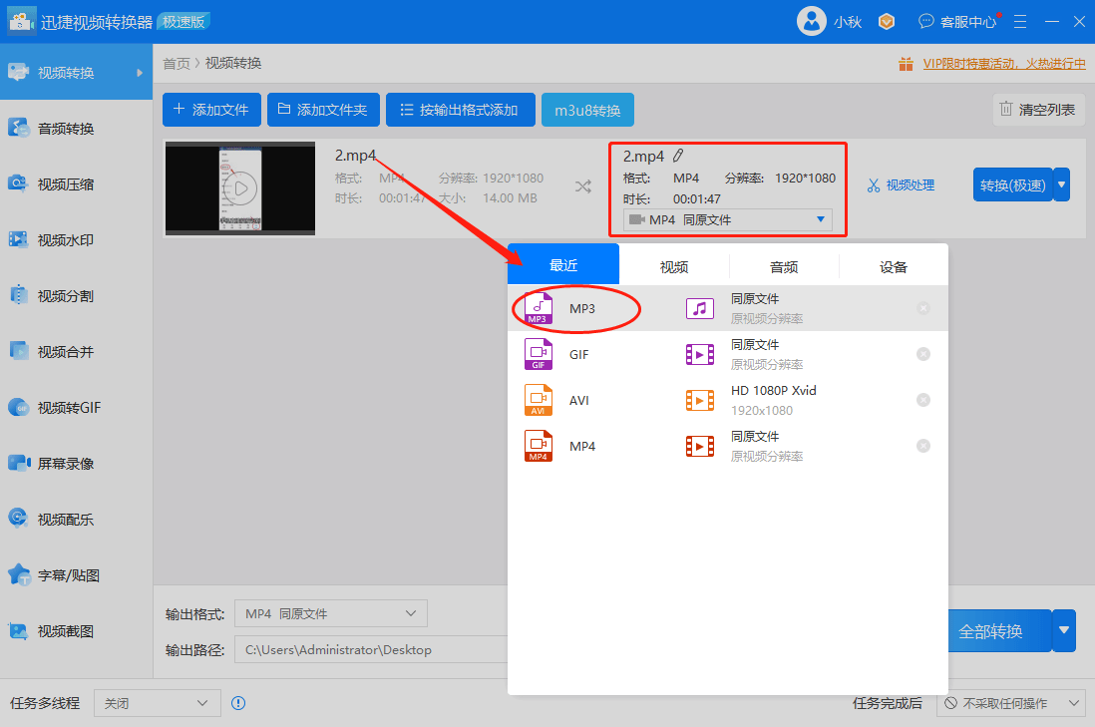Switch to the 音频 format tab
This screenshot has height=727, width=1095.
pos(784,267)
